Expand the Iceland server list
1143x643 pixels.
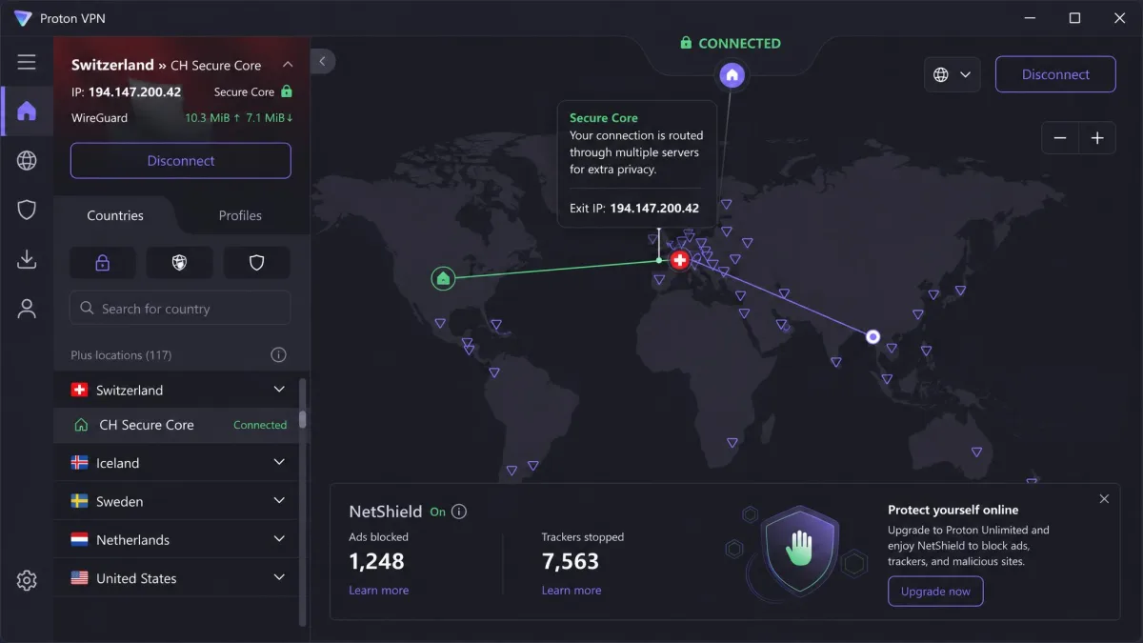[279, 462]
